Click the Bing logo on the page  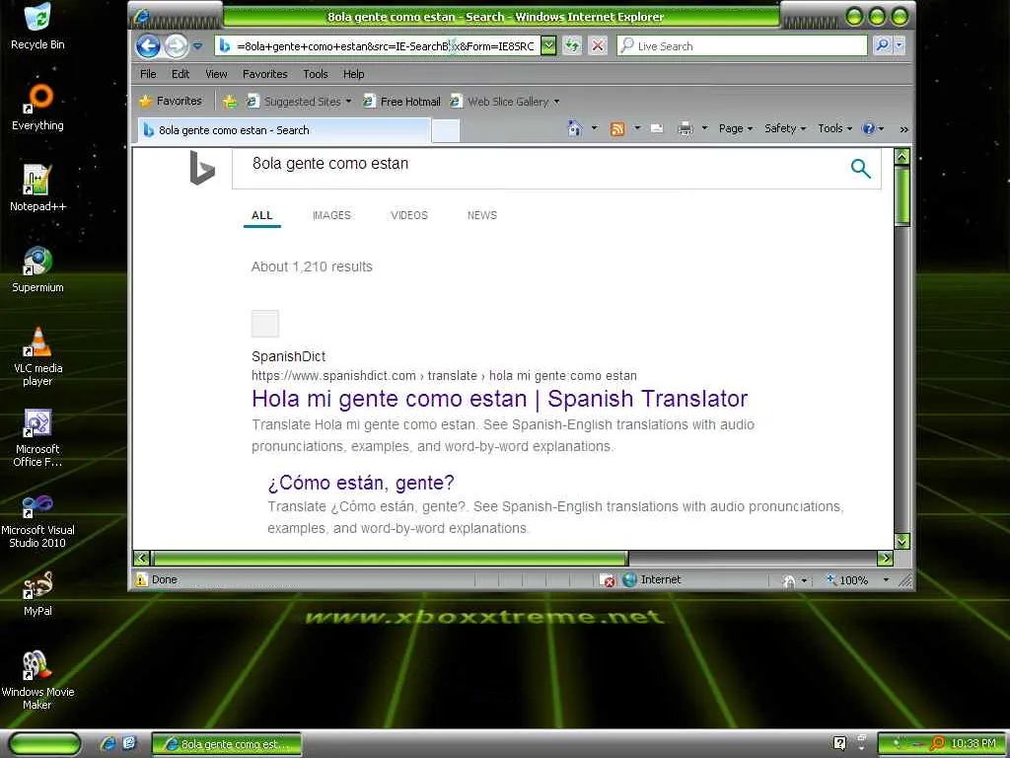coord(201,168)
